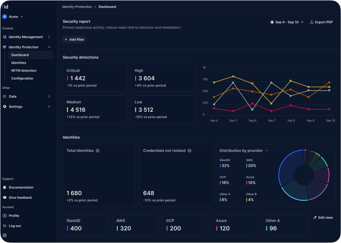Image resolution: width=341 pixels, height=243 pixels.
Task: Open the Low detections card
Action: (163, 109)
